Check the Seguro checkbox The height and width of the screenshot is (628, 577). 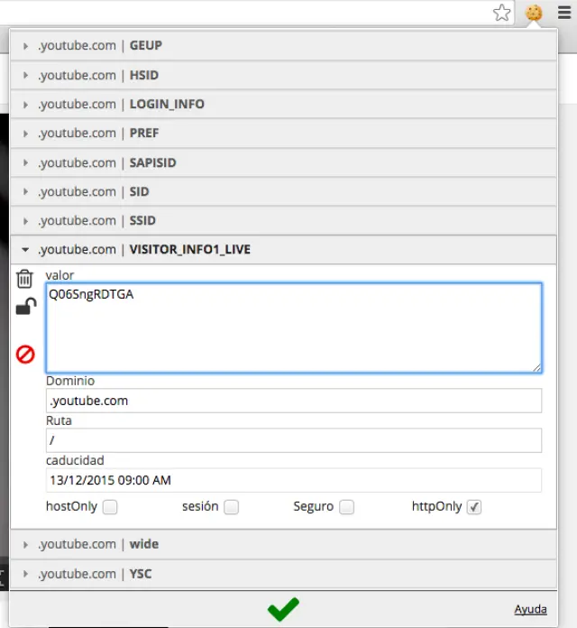346,507
